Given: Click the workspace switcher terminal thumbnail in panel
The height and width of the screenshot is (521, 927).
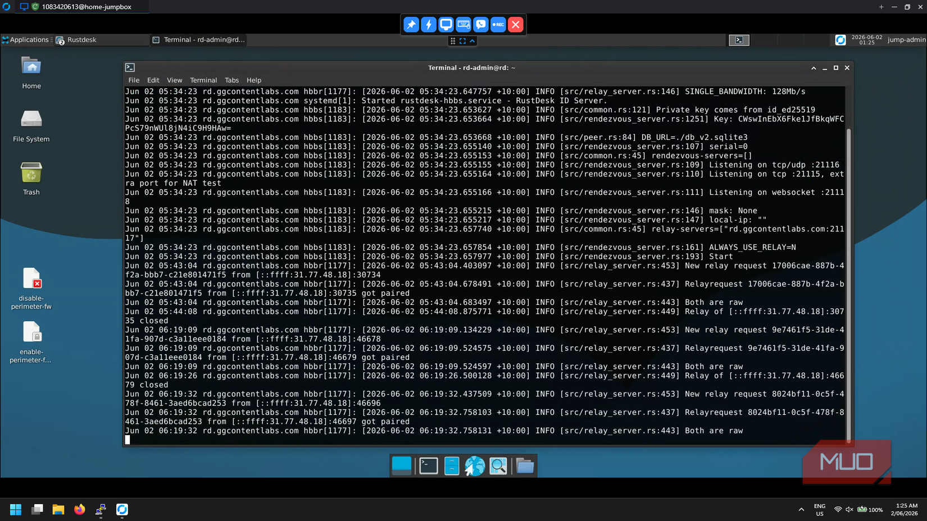Looking at the screenshot, I should [739, 40].
